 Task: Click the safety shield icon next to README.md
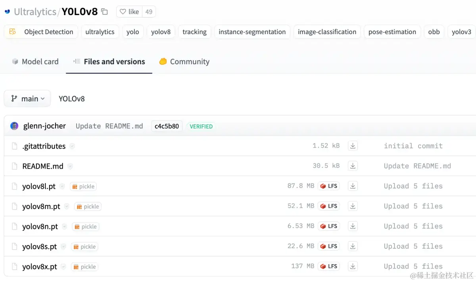click(x=70, y=166)
